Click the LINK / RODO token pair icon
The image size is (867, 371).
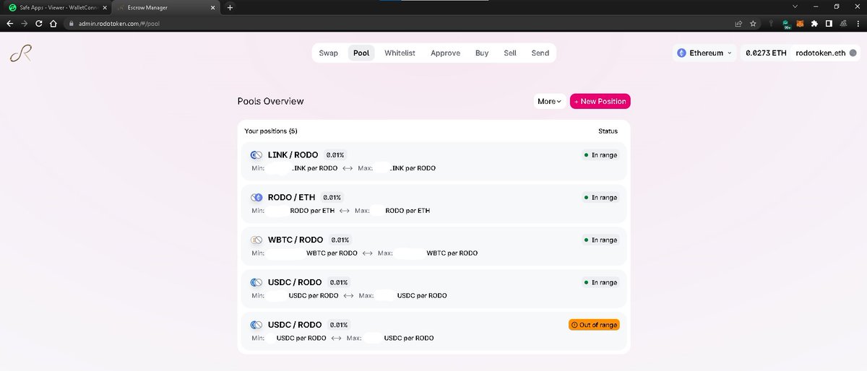point(255,155)
